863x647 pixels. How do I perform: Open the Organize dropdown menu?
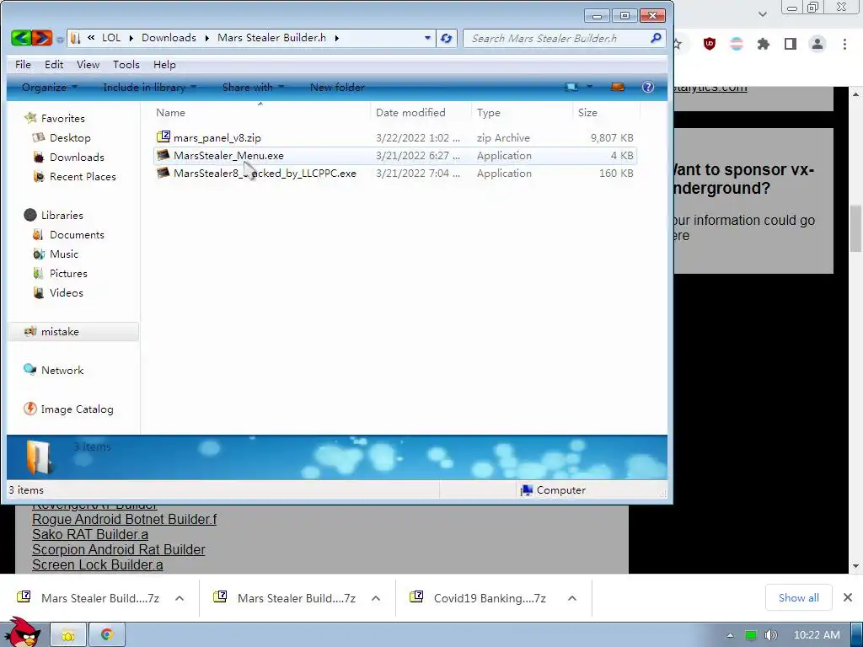(x=49, y=87)
